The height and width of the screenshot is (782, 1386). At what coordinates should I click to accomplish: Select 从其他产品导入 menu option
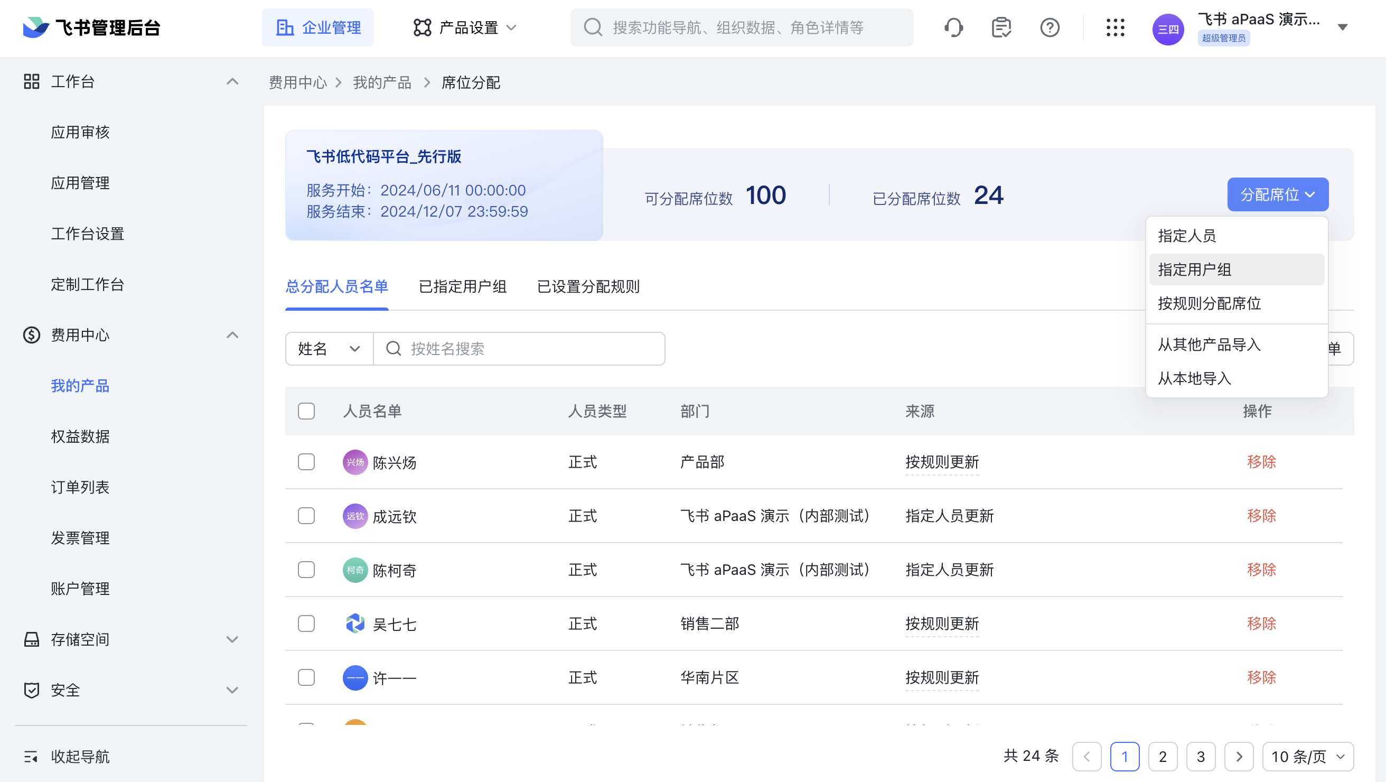tap(1237, 345)
